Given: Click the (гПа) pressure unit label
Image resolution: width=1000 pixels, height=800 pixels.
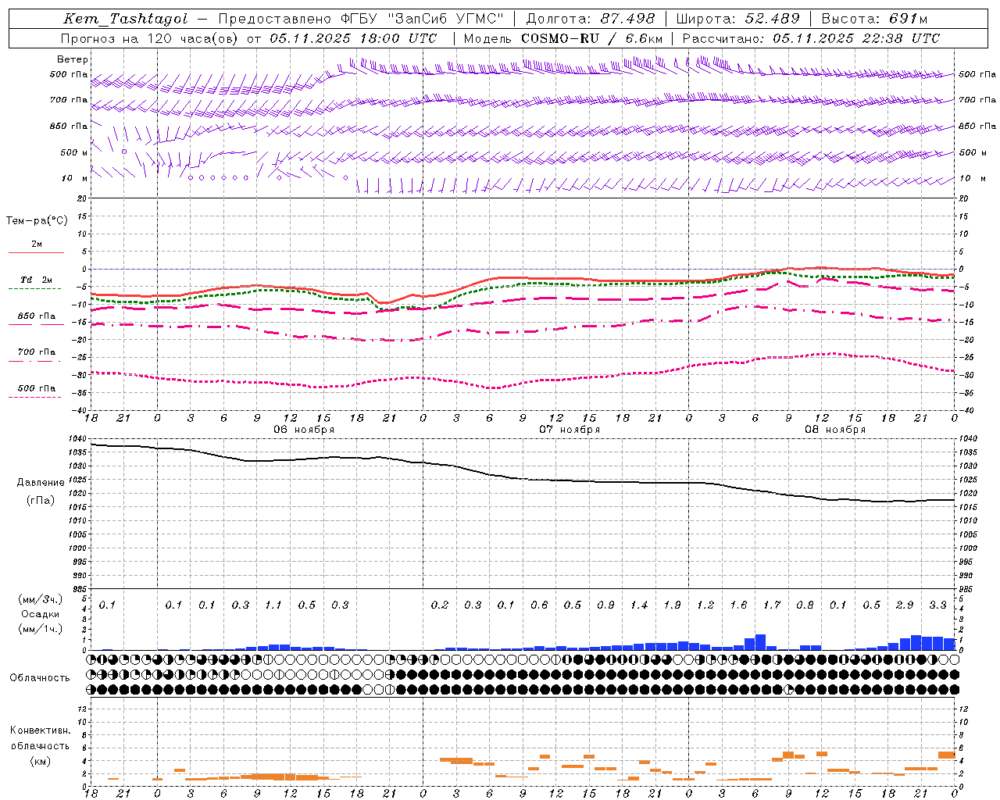Looking at the screenshot, I should (x=41, y=501).
